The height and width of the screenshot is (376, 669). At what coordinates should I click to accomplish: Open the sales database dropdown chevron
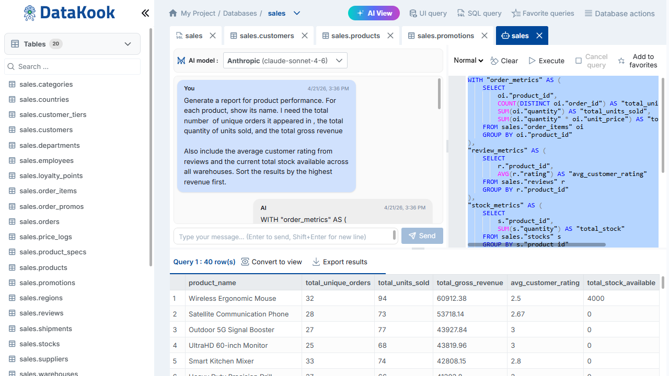click(x=297, y=13)
